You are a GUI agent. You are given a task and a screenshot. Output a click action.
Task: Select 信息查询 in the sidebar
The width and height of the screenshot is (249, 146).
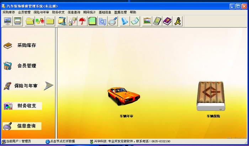click(26, 126)
